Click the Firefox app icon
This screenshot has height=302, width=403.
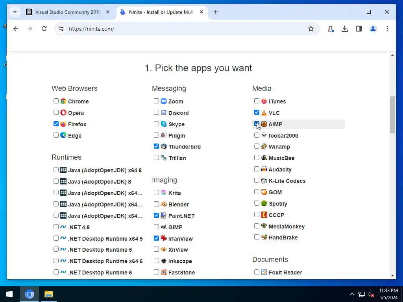point(63,124)
